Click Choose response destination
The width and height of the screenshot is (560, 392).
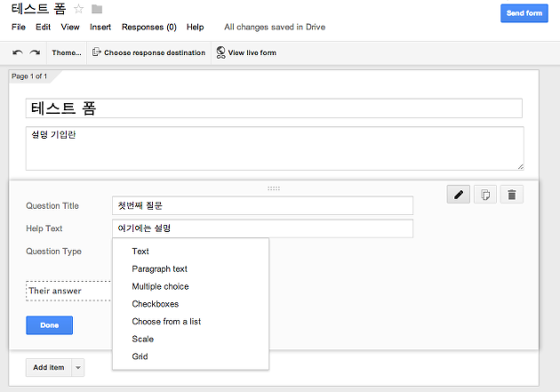[x=149, y=52]
